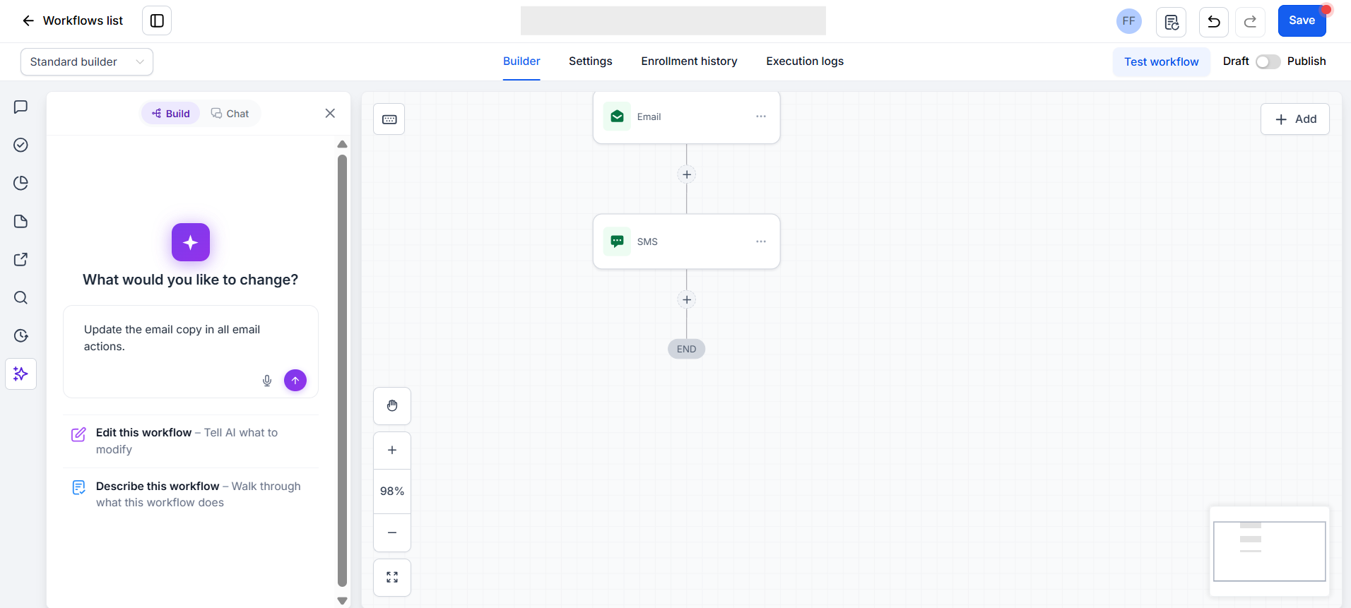Screen dimensions: 1351x608
Task: Toggle Draft to Publish switch
Action: tap(1268, 62)
